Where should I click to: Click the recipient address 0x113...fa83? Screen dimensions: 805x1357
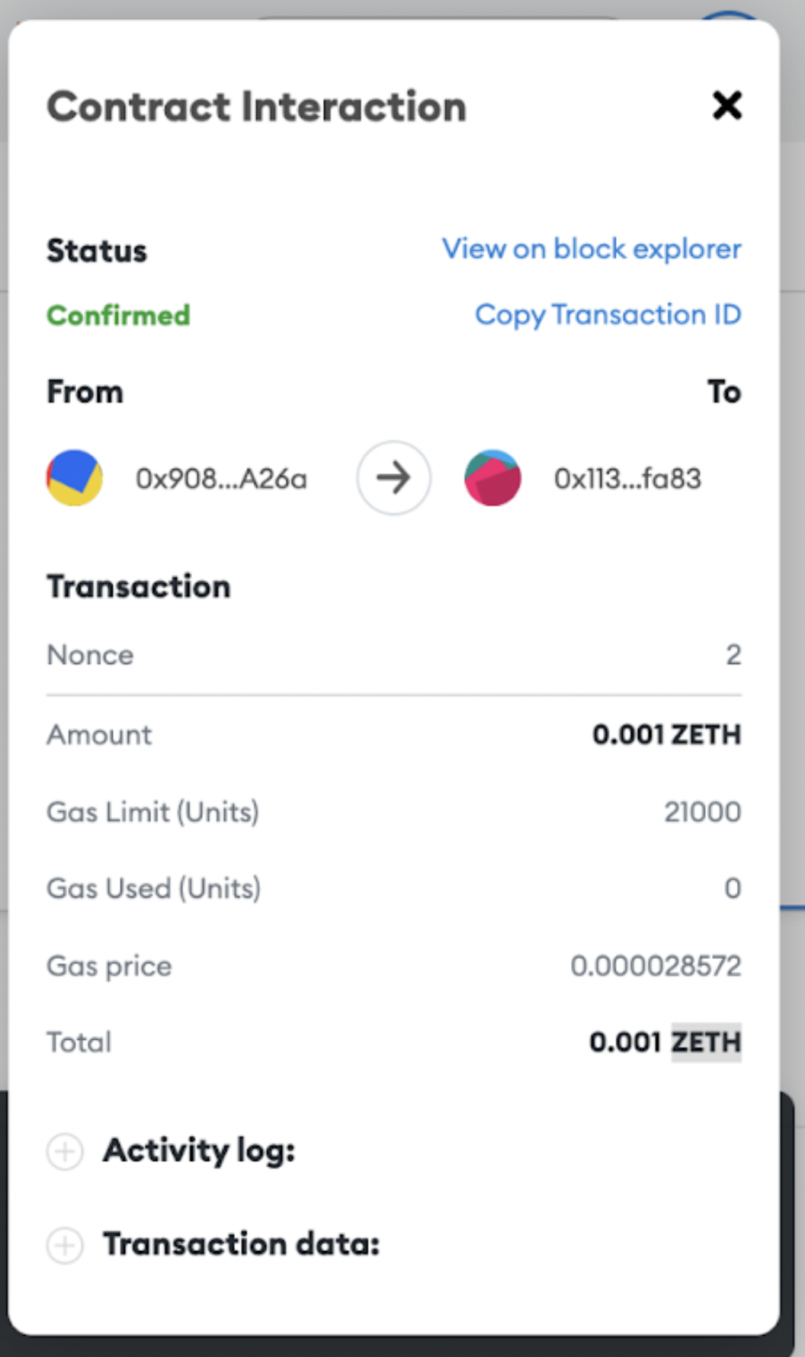[627, 479]
